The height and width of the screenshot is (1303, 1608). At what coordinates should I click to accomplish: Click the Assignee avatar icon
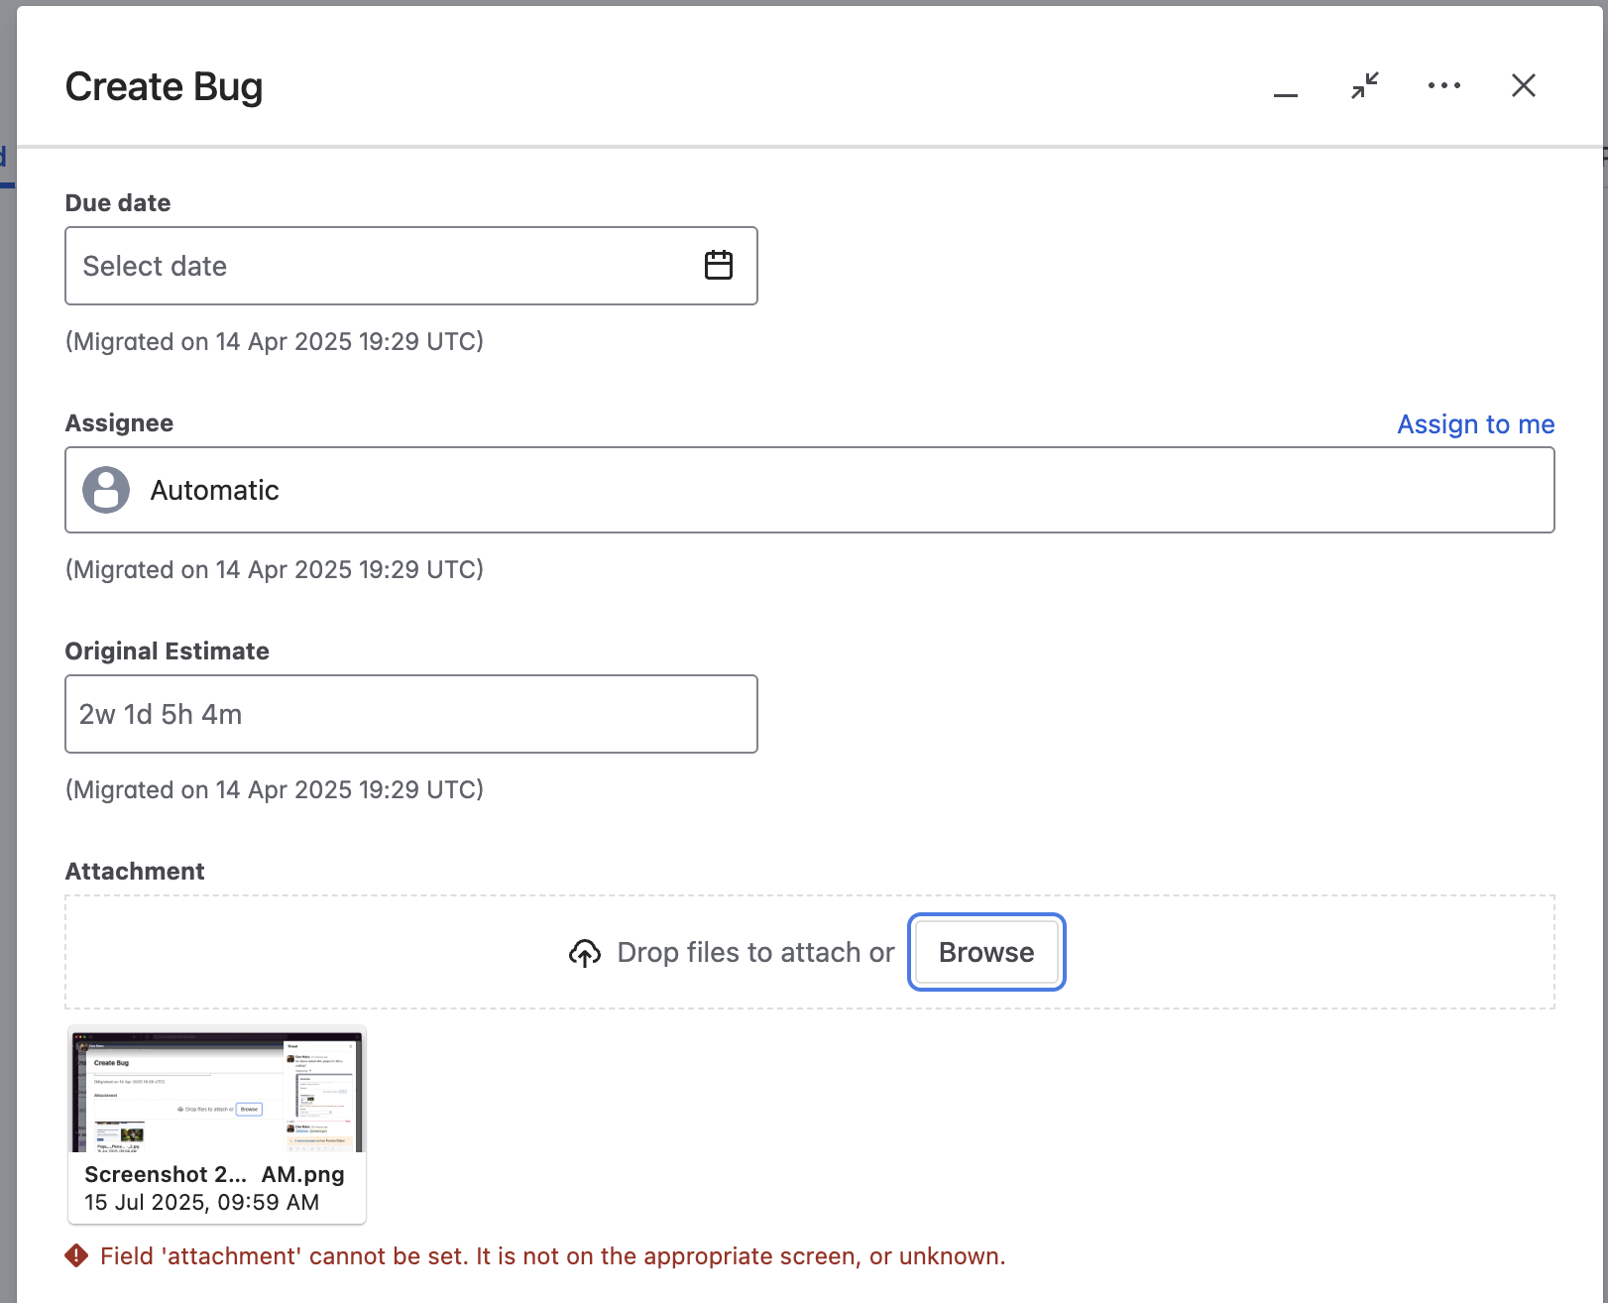click(106, 490)
